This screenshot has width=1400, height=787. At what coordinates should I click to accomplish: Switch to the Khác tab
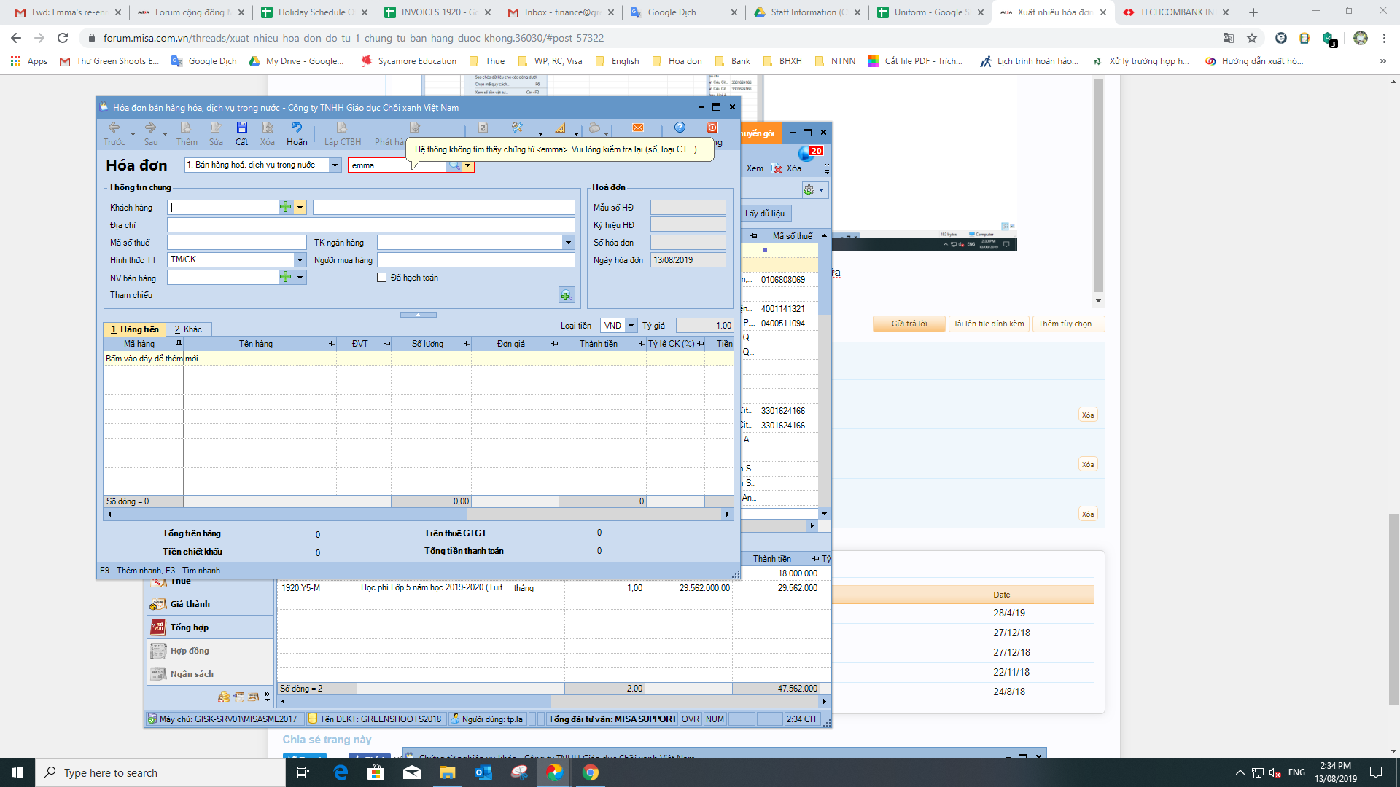188,329
